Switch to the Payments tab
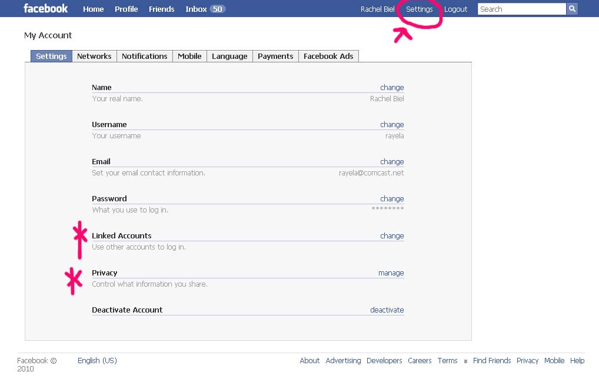The height and width of the screenshot is (382, 599). (275, 56)
